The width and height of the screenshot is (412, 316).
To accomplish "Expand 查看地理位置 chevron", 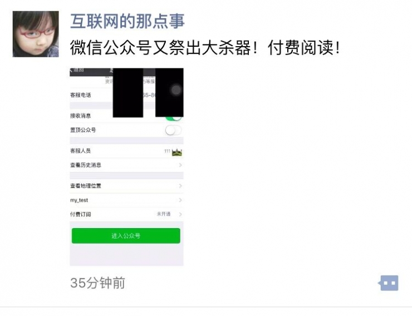I will 180,186.
